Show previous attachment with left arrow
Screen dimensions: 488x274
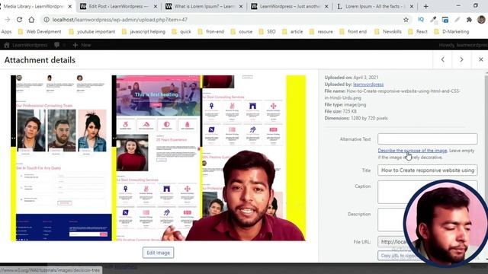[442, 59]
